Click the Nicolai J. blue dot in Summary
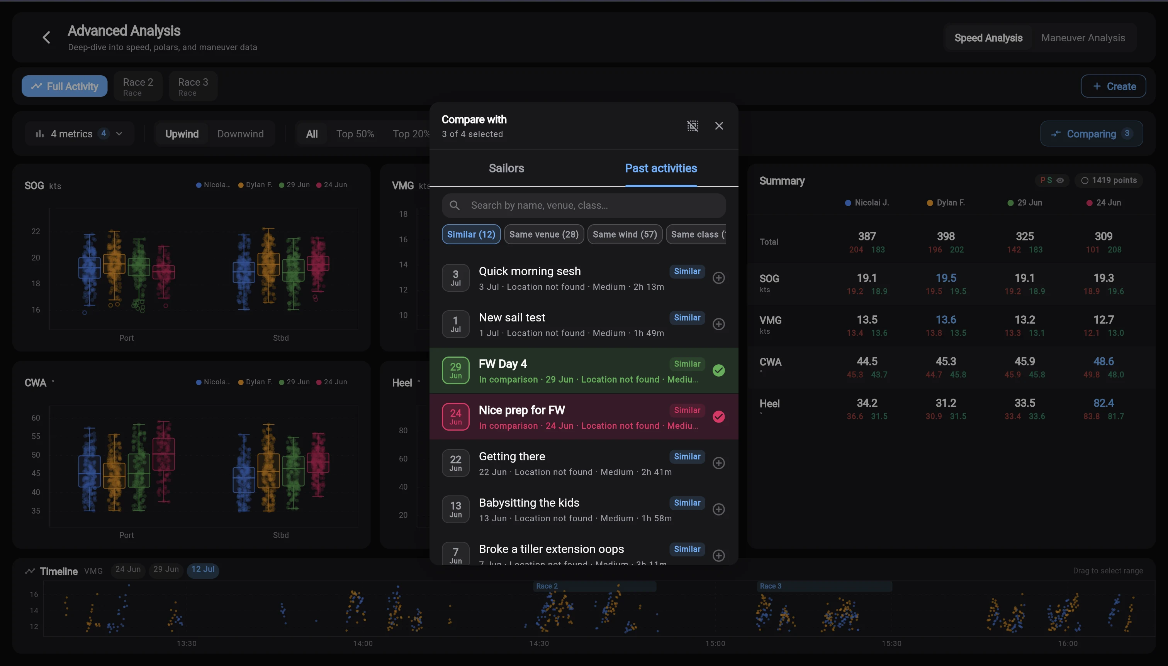1168x666 pixels. [847, 203]
